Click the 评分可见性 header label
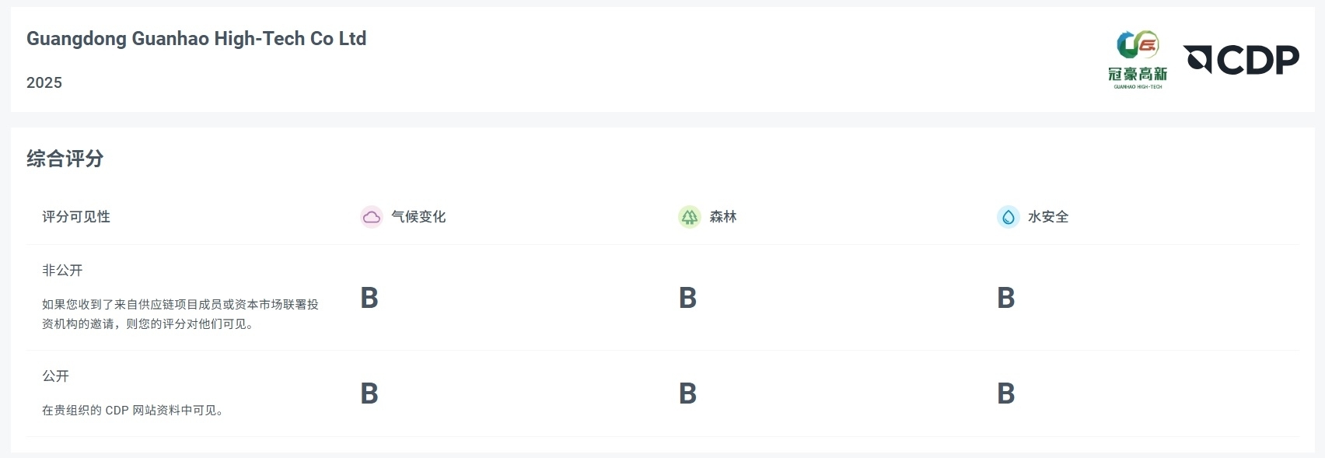This screenshot has height=458, width=1325. (x=76, y=217)
